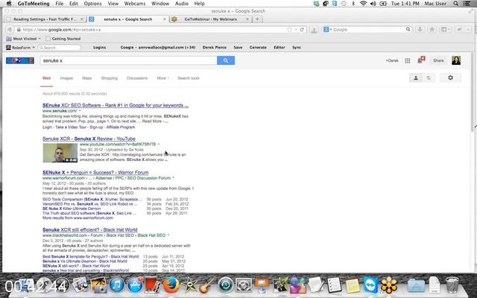The height and width of the screenshot is (298, 477).
Task: Open GoToMeeting File menu
Action: tap(60, 3)
